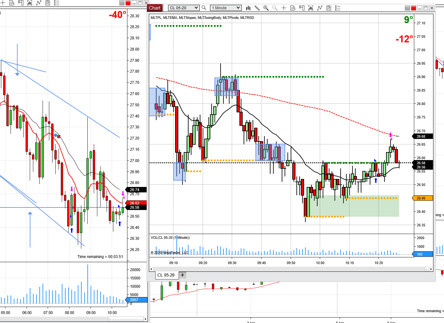Toggle crosshair in left background chart toolbar
The width and height of the screenshot is (444, 323).
(x=3, y=3)
